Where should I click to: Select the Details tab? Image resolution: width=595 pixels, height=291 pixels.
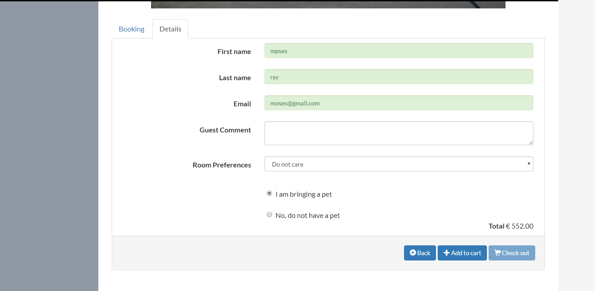pyautogui.click(x=171, y=29)
